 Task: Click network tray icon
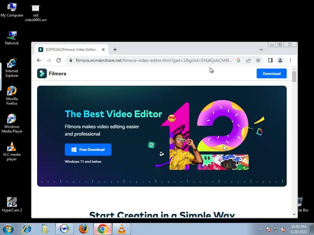(276, 229)
